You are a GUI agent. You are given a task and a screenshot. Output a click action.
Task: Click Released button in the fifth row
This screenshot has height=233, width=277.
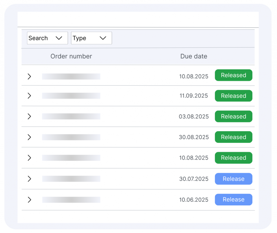pos(233,158)
